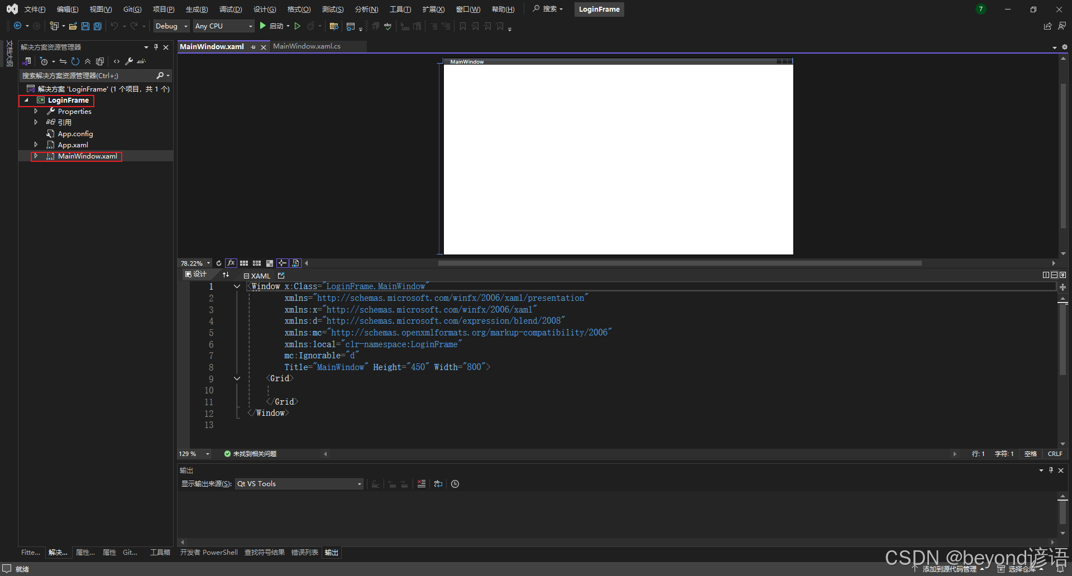Open Properties wrench in Solution Explorer toolbar

(x=129, y=61)
